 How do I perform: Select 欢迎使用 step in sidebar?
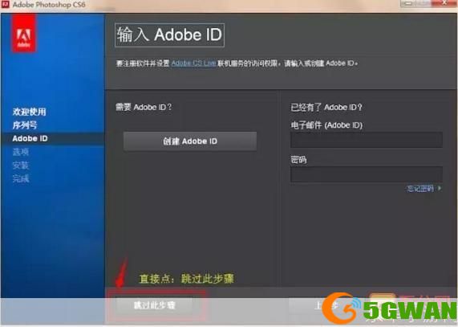(29, 112)
